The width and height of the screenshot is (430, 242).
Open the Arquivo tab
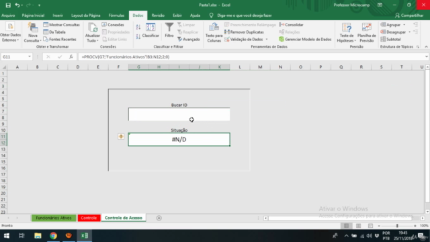coord(8,15)
